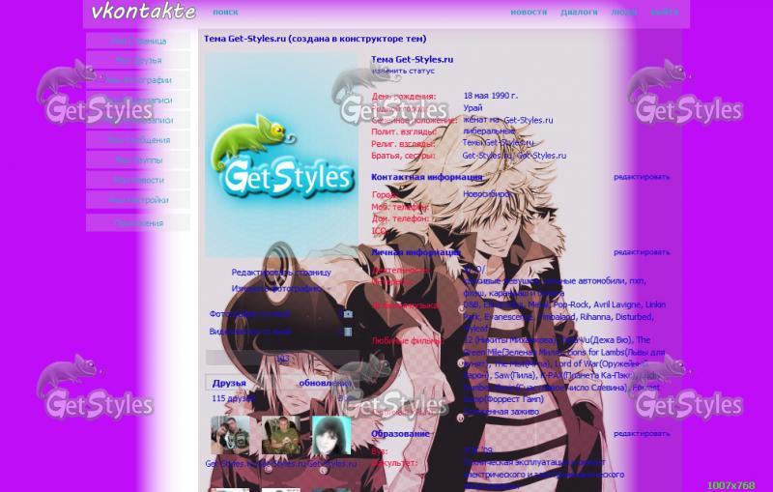Click the Контактная информация heading
Viewport: 773px width, 492px height.
click(427, 177)
